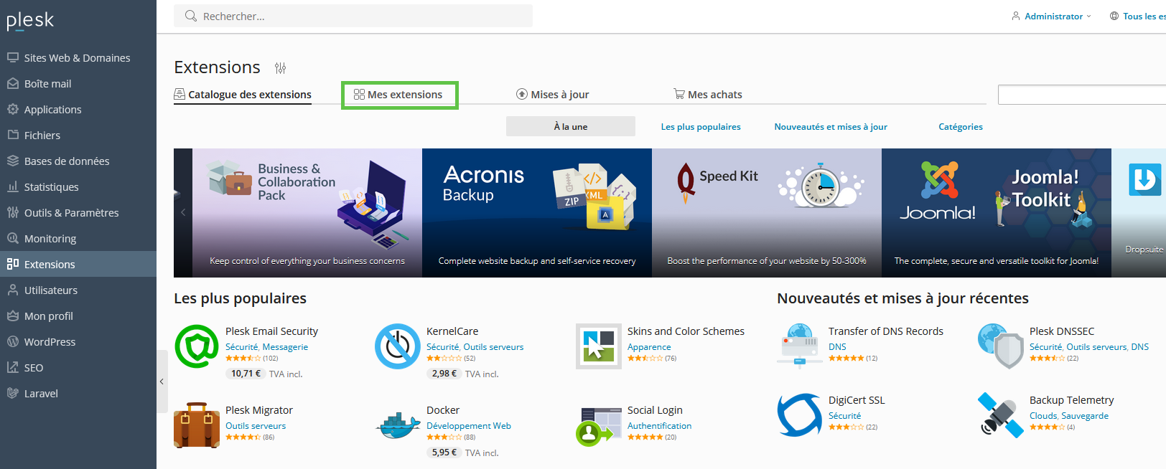Screen dimensions: 1166x469
Task: Click the Plesk Migrator suitcase icon
Action: point(197,425)
